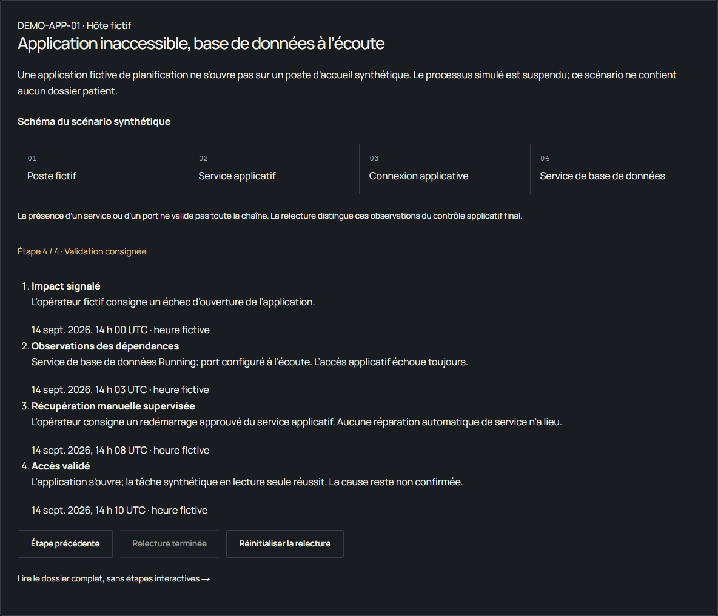The image size is (718, 616).
Task: Click the Accès validé step title
Action: [x=61, y=466]
